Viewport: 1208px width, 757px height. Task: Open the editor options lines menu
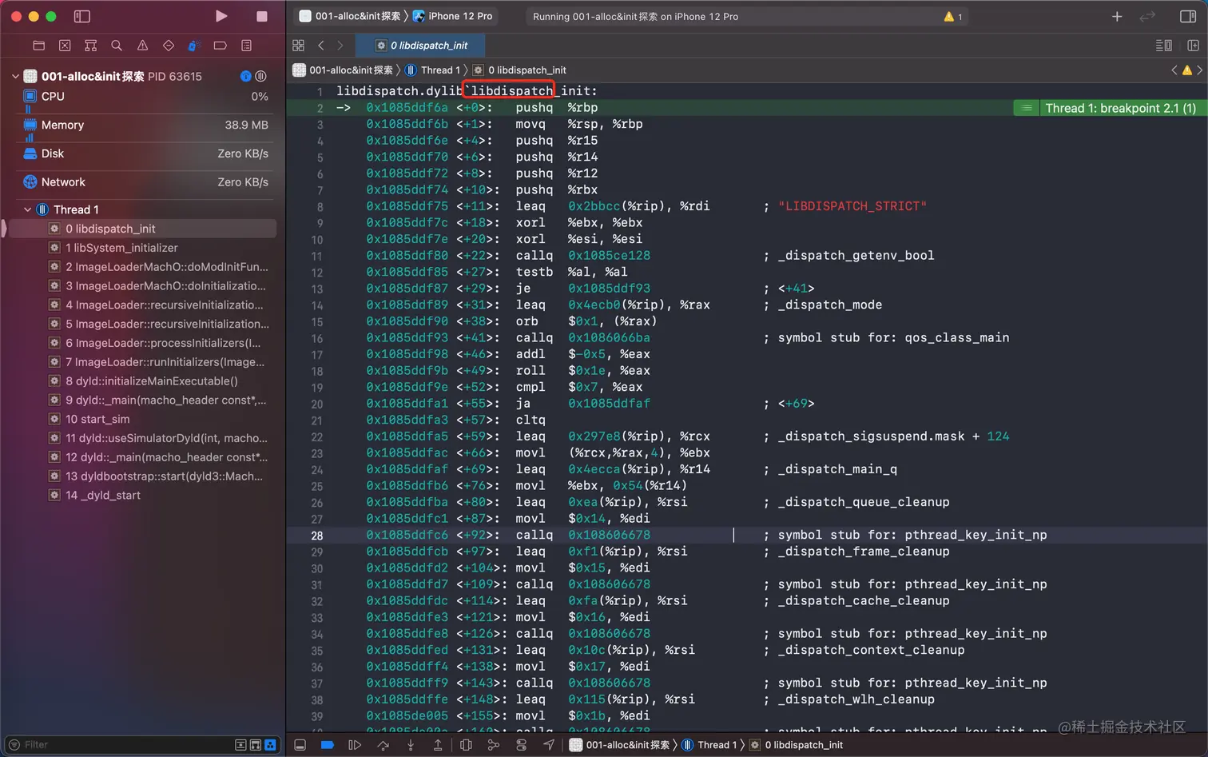pos(1164,46)
